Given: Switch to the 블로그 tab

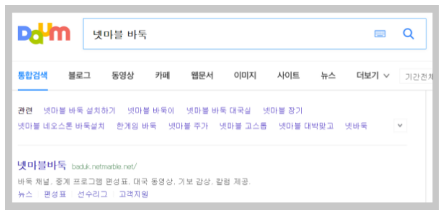Looking at the screenshot, I should click(x=80, y=76).
